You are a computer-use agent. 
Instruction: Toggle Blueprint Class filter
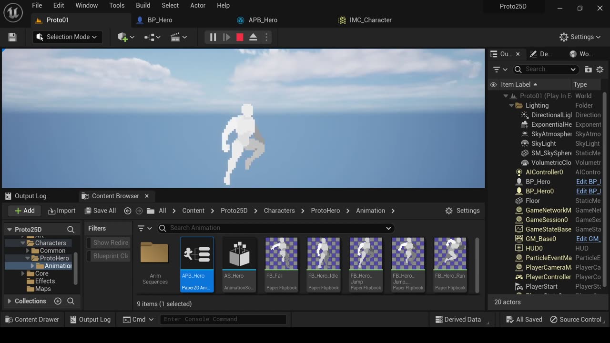click(x=108, y=256)
